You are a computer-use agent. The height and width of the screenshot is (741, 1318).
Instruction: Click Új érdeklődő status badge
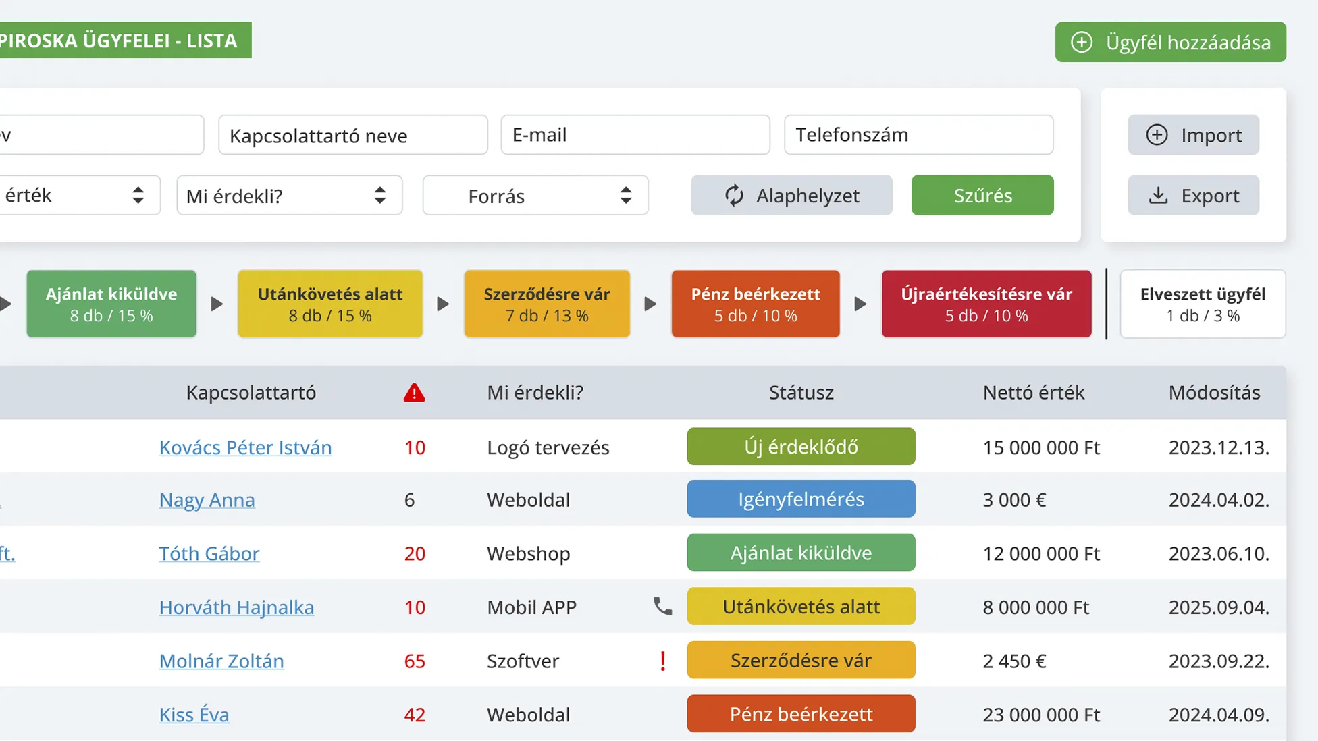(x=801, y=446)
